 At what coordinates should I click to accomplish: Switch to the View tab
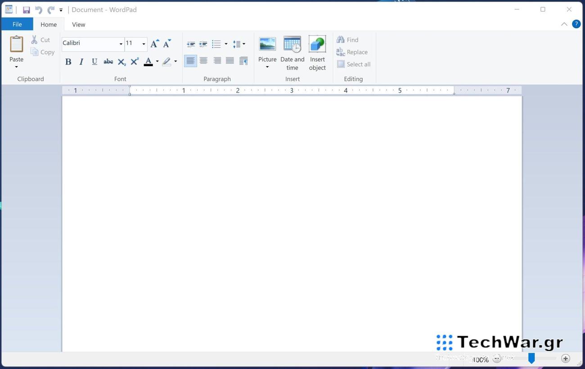[78, 24]
